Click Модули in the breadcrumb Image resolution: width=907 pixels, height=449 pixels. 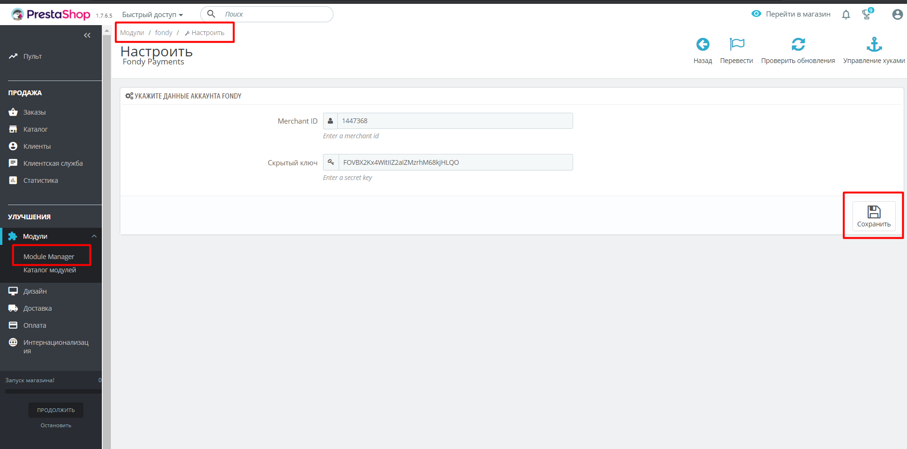coord(132,33)
